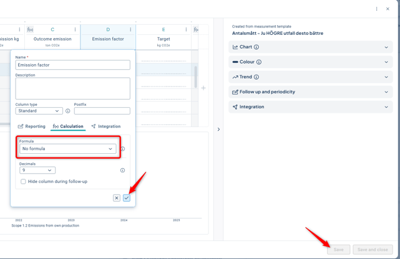Click the Save and close button

tap(373, 250)
